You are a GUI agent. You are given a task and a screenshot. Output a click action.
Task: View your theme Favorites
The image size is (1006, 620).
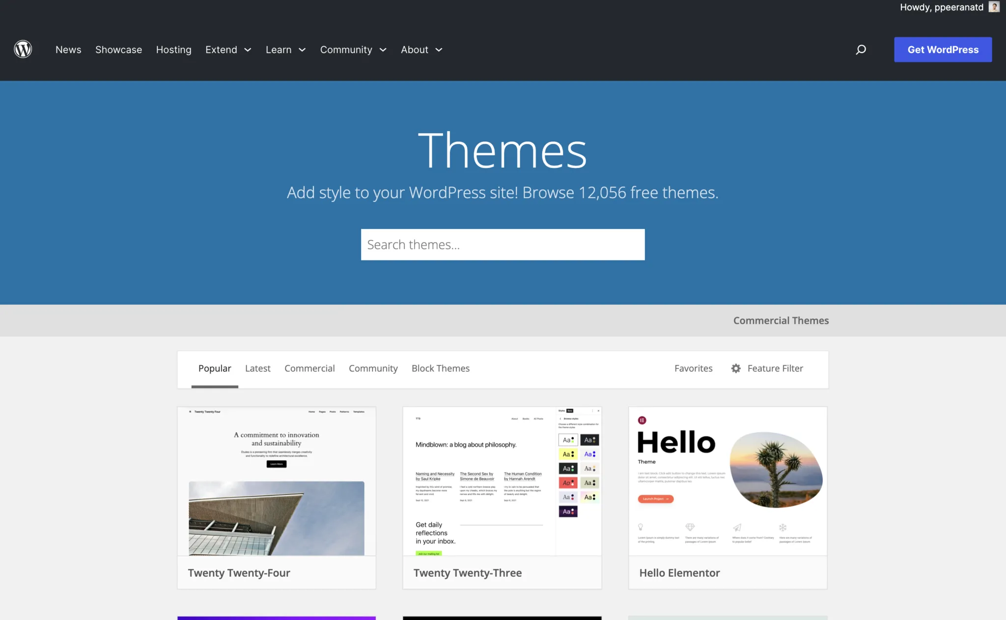pos(693,368)
